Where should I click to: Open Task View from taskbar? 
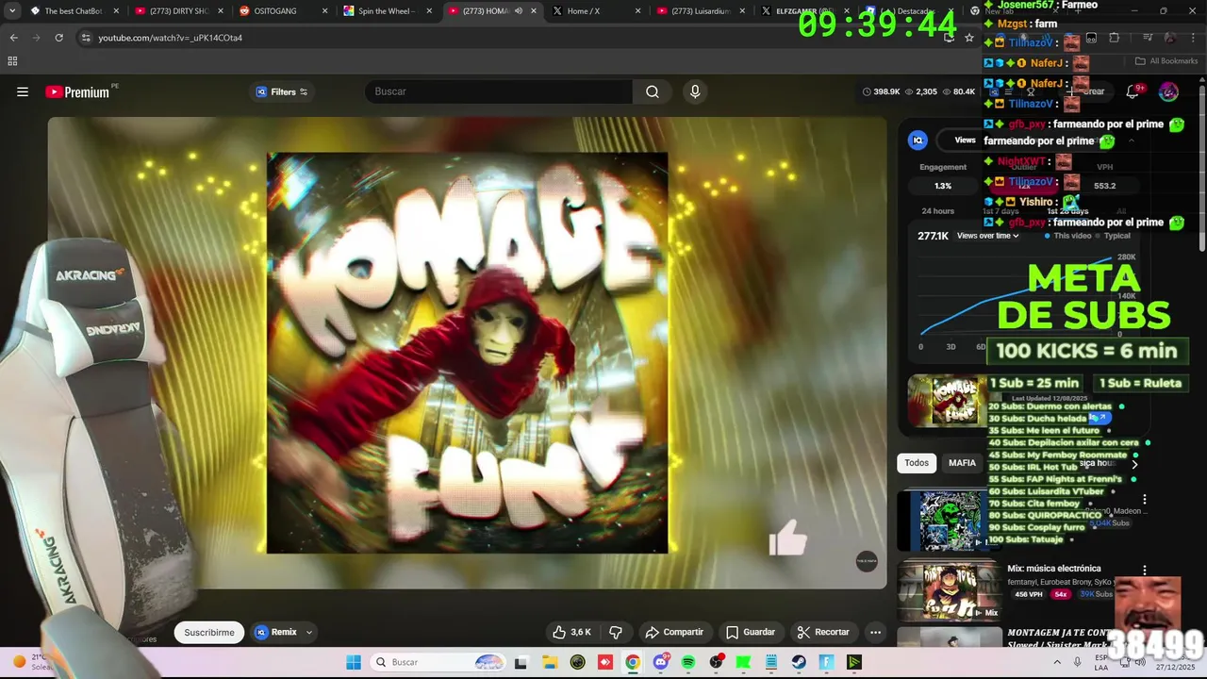521,662
